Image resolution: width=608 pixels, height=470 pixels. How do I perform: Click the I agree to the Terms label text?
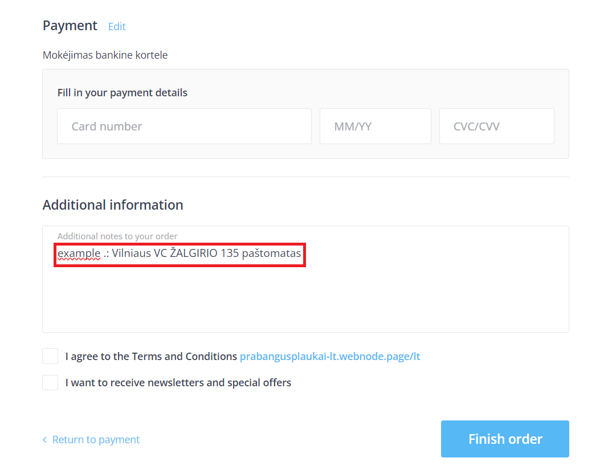tap(151, 357)
